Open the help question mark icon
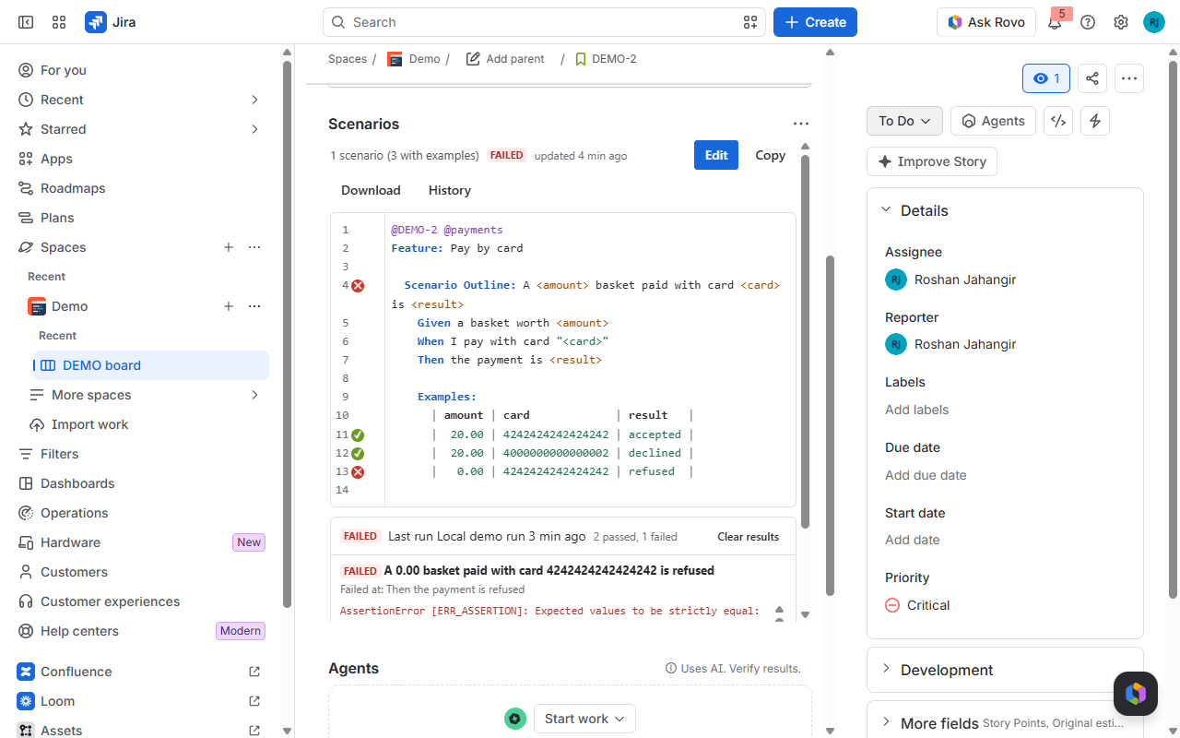Image resolution: width=1180 pixels, height=738 pixels. [1088, 22]
